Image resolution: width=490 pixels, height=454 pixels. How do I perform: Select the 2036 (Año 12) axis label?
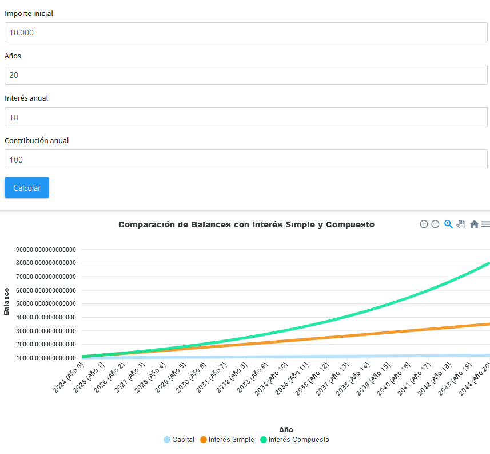click(x=312, y=379)
